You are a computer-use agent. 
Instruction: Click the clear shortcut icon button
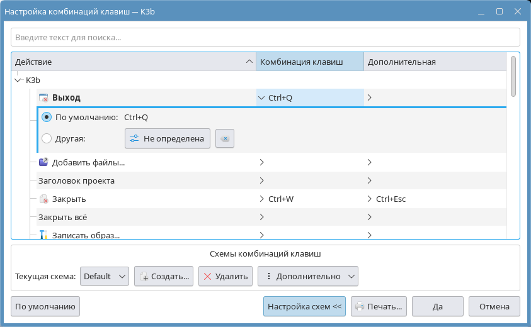pyautogui.click(x=225, y=139)
